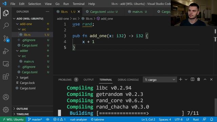Open the Manage gear menu
This screenshot has height=122, width=217.
coord(6,110)
